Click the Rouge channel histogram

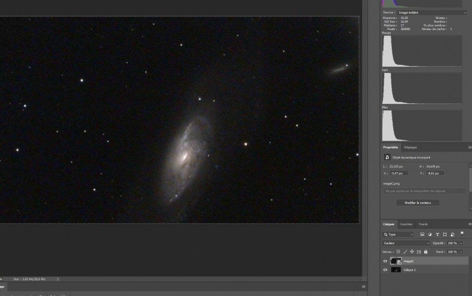tap(422, 51)
